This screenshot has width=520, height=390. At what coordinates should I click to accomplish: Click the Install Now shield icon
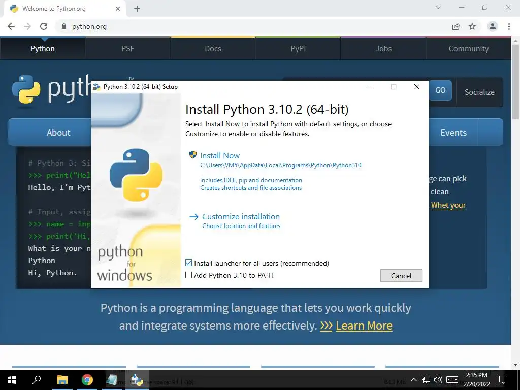pyautogui.click(x=193, y=155)
